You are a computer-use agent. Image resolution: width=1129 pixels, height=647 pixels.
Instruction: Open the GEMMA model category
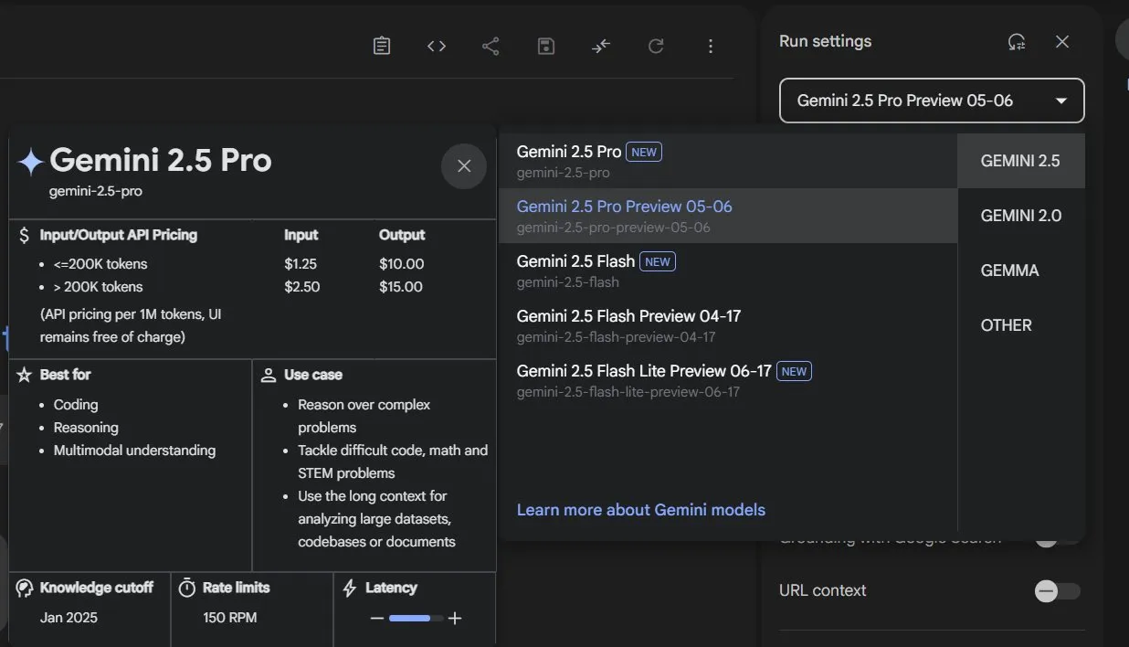[1021, 270]
